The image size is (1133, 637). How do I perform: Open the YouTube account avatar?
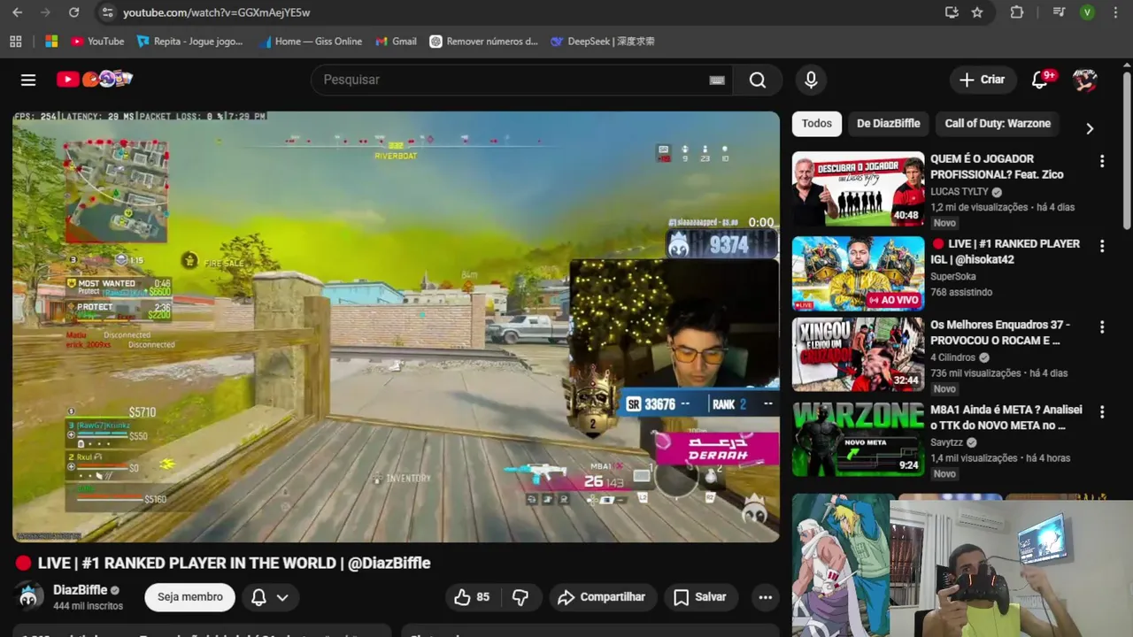point(1084,80)
